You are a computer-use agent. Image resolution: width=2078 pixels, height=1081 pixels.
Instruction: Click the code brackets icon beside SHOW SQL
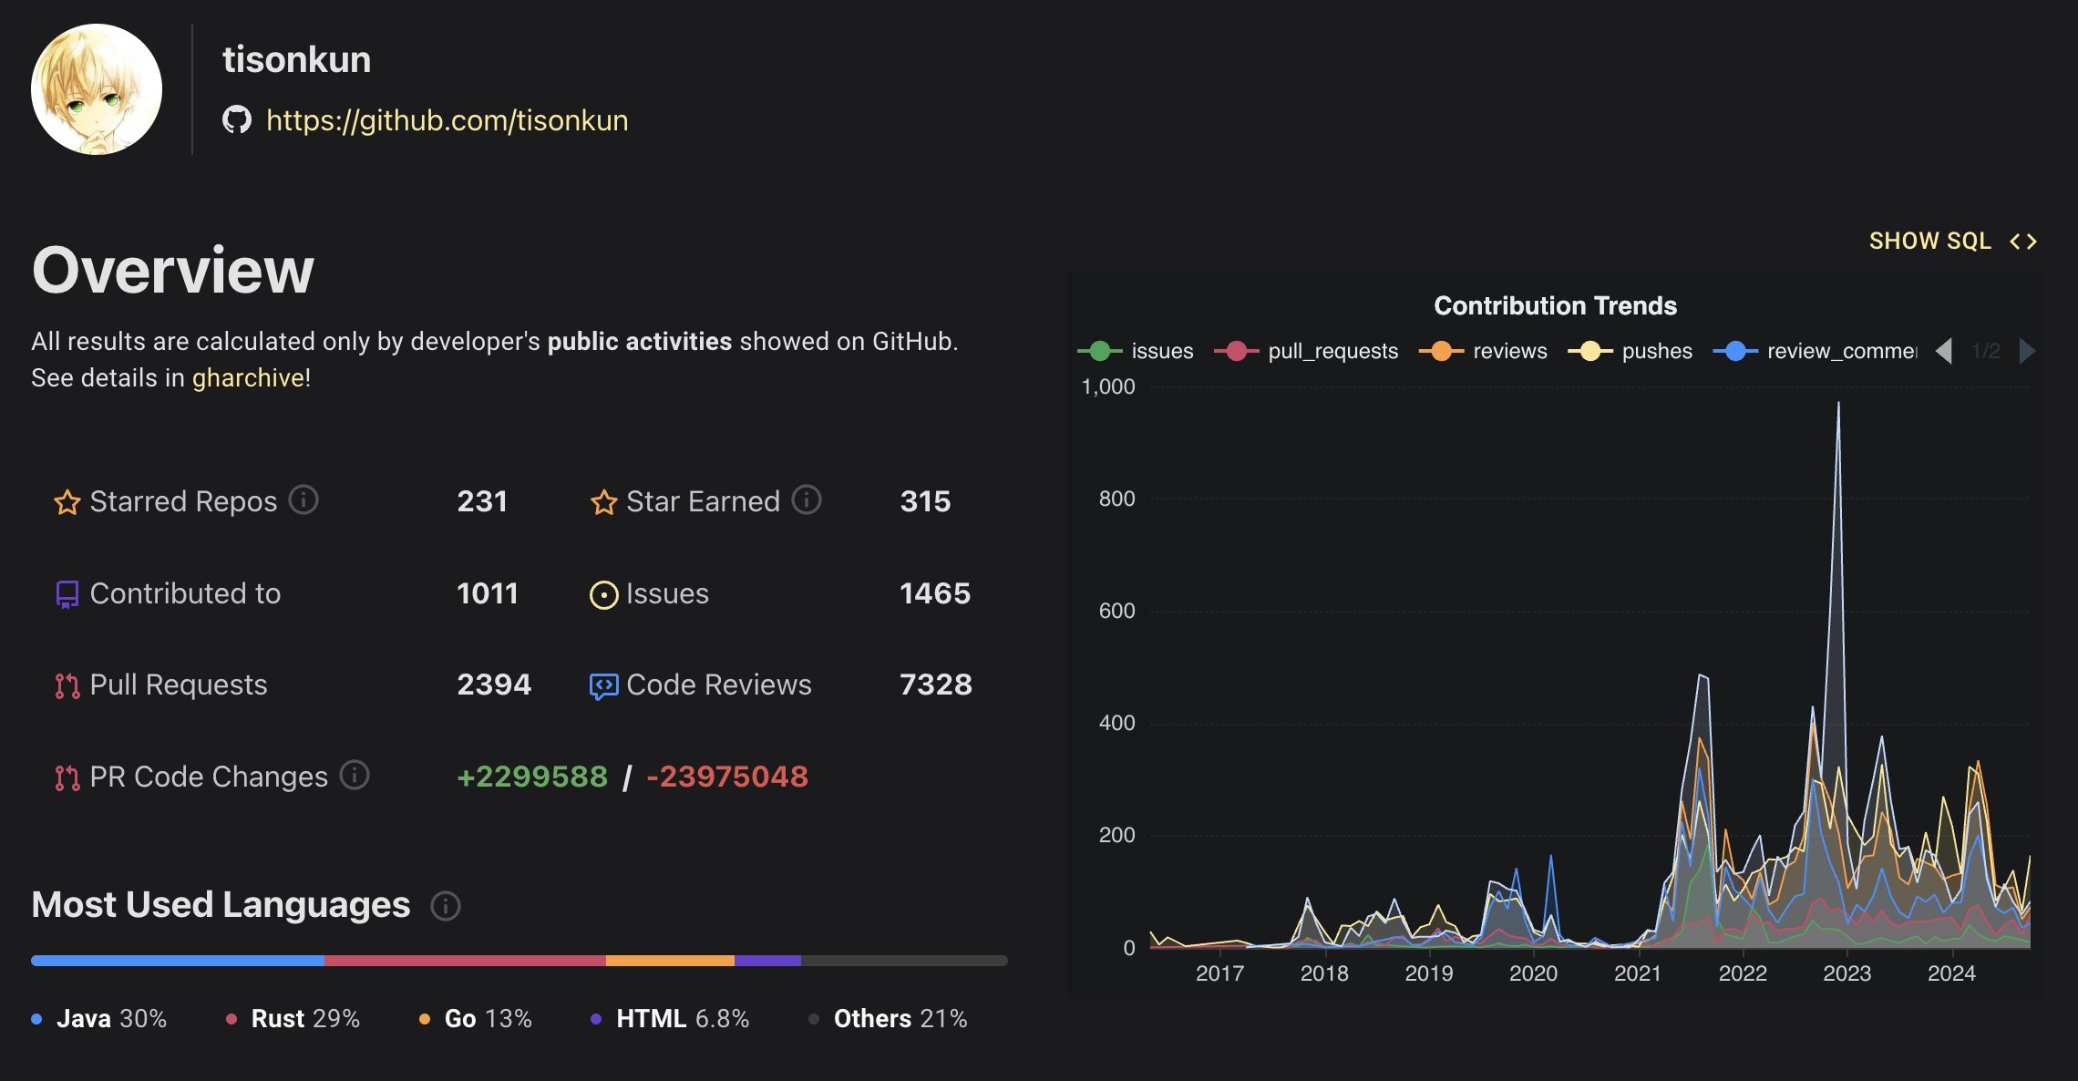[x=2022, y=242]
